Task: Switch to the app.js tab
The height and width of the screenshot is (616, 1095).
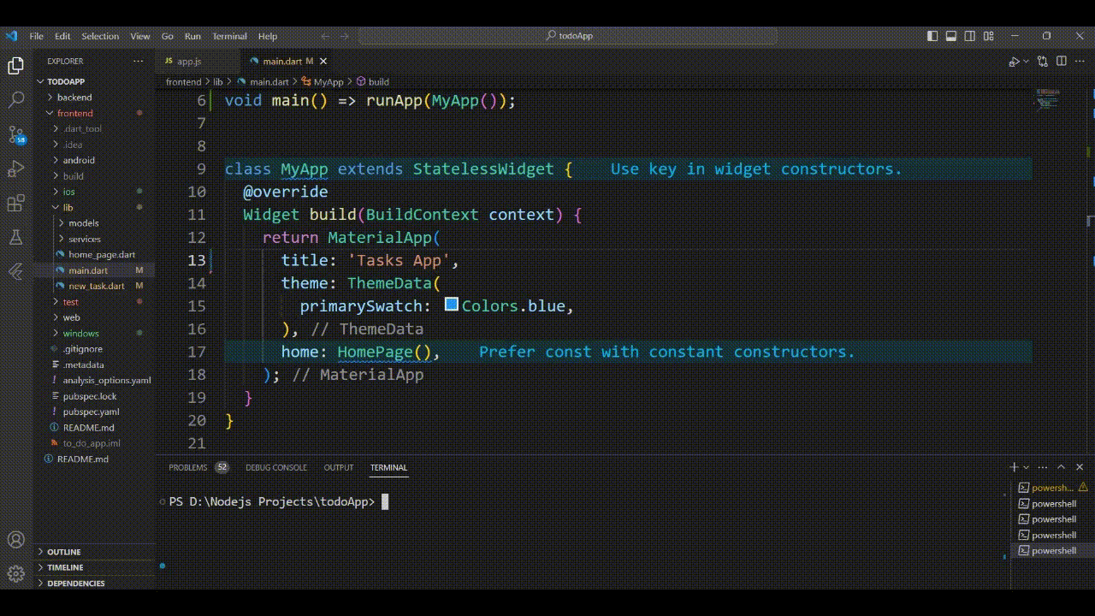Action: (x=188, y=62)
